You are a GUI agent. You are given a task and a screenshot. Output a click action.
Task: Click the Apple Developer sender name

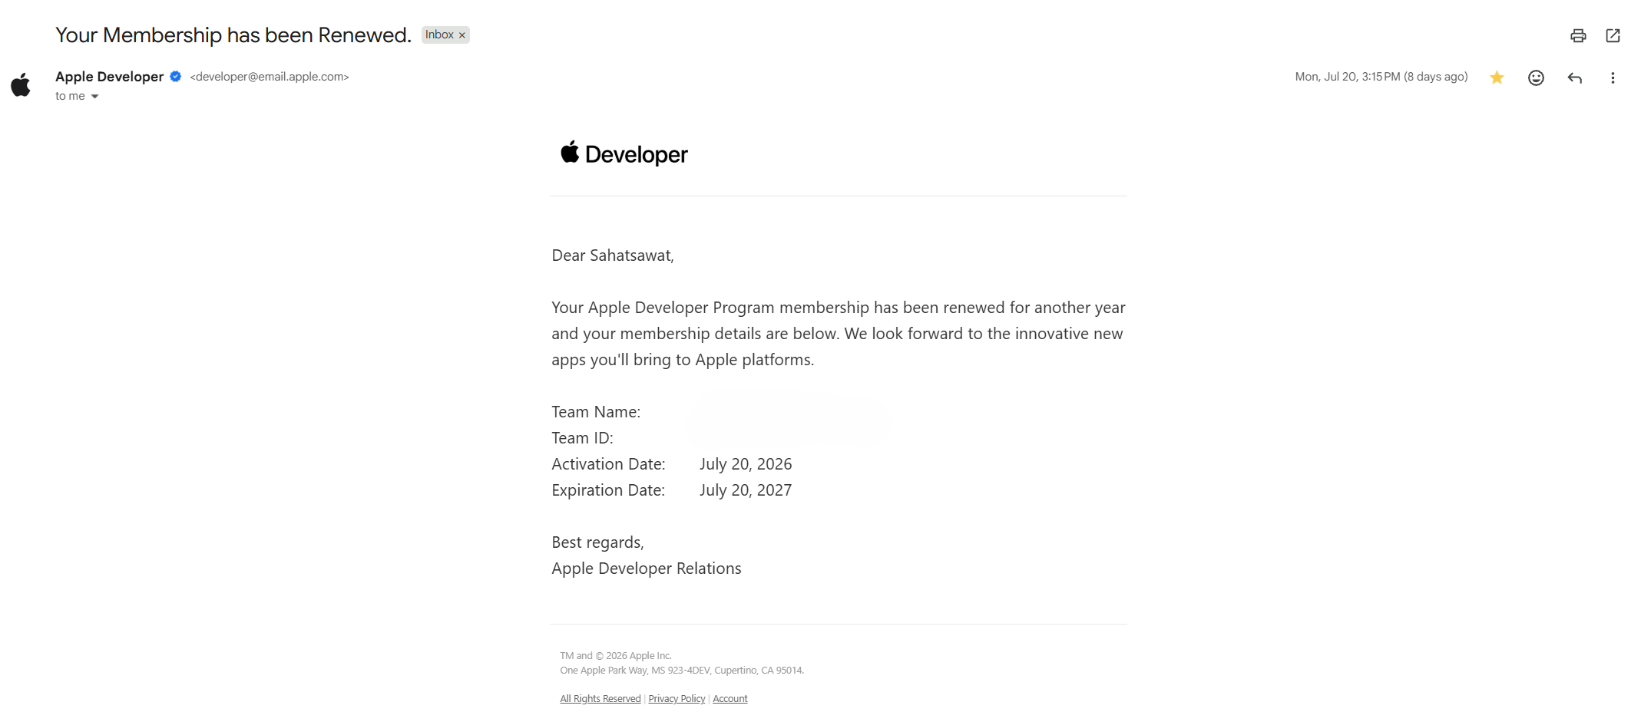point(109,77)
